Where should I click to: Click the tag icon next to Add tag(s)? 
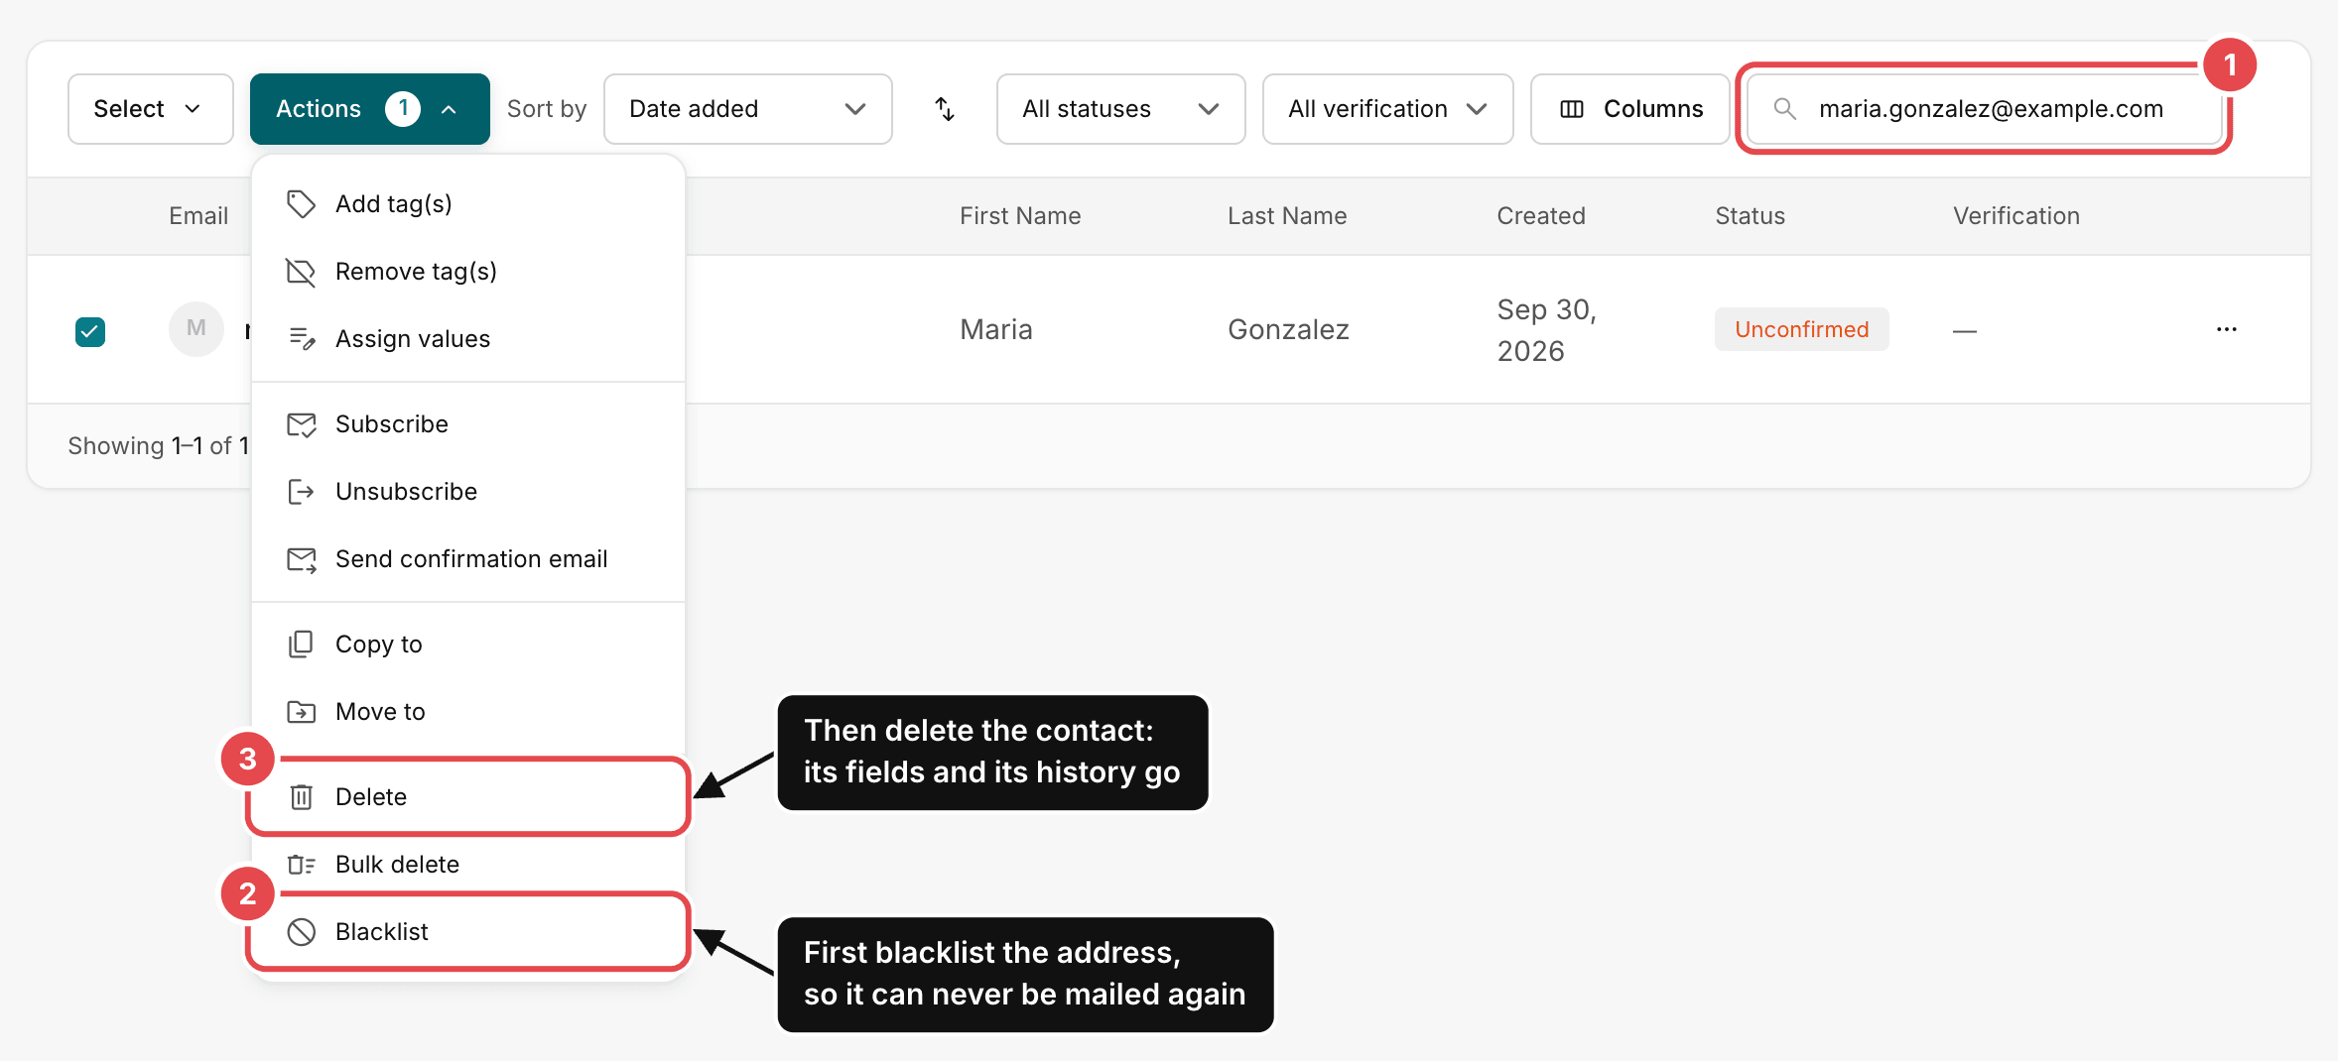(x=301, y=204)
